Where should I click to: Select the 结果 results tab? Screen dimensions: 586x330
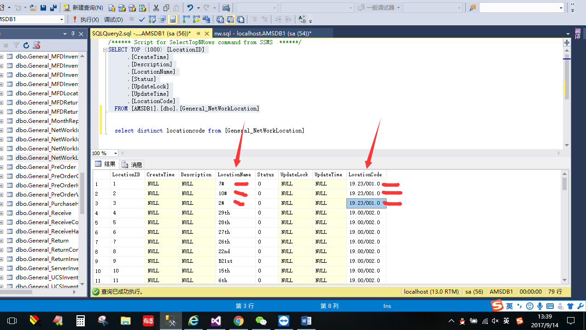click(105, 164)
